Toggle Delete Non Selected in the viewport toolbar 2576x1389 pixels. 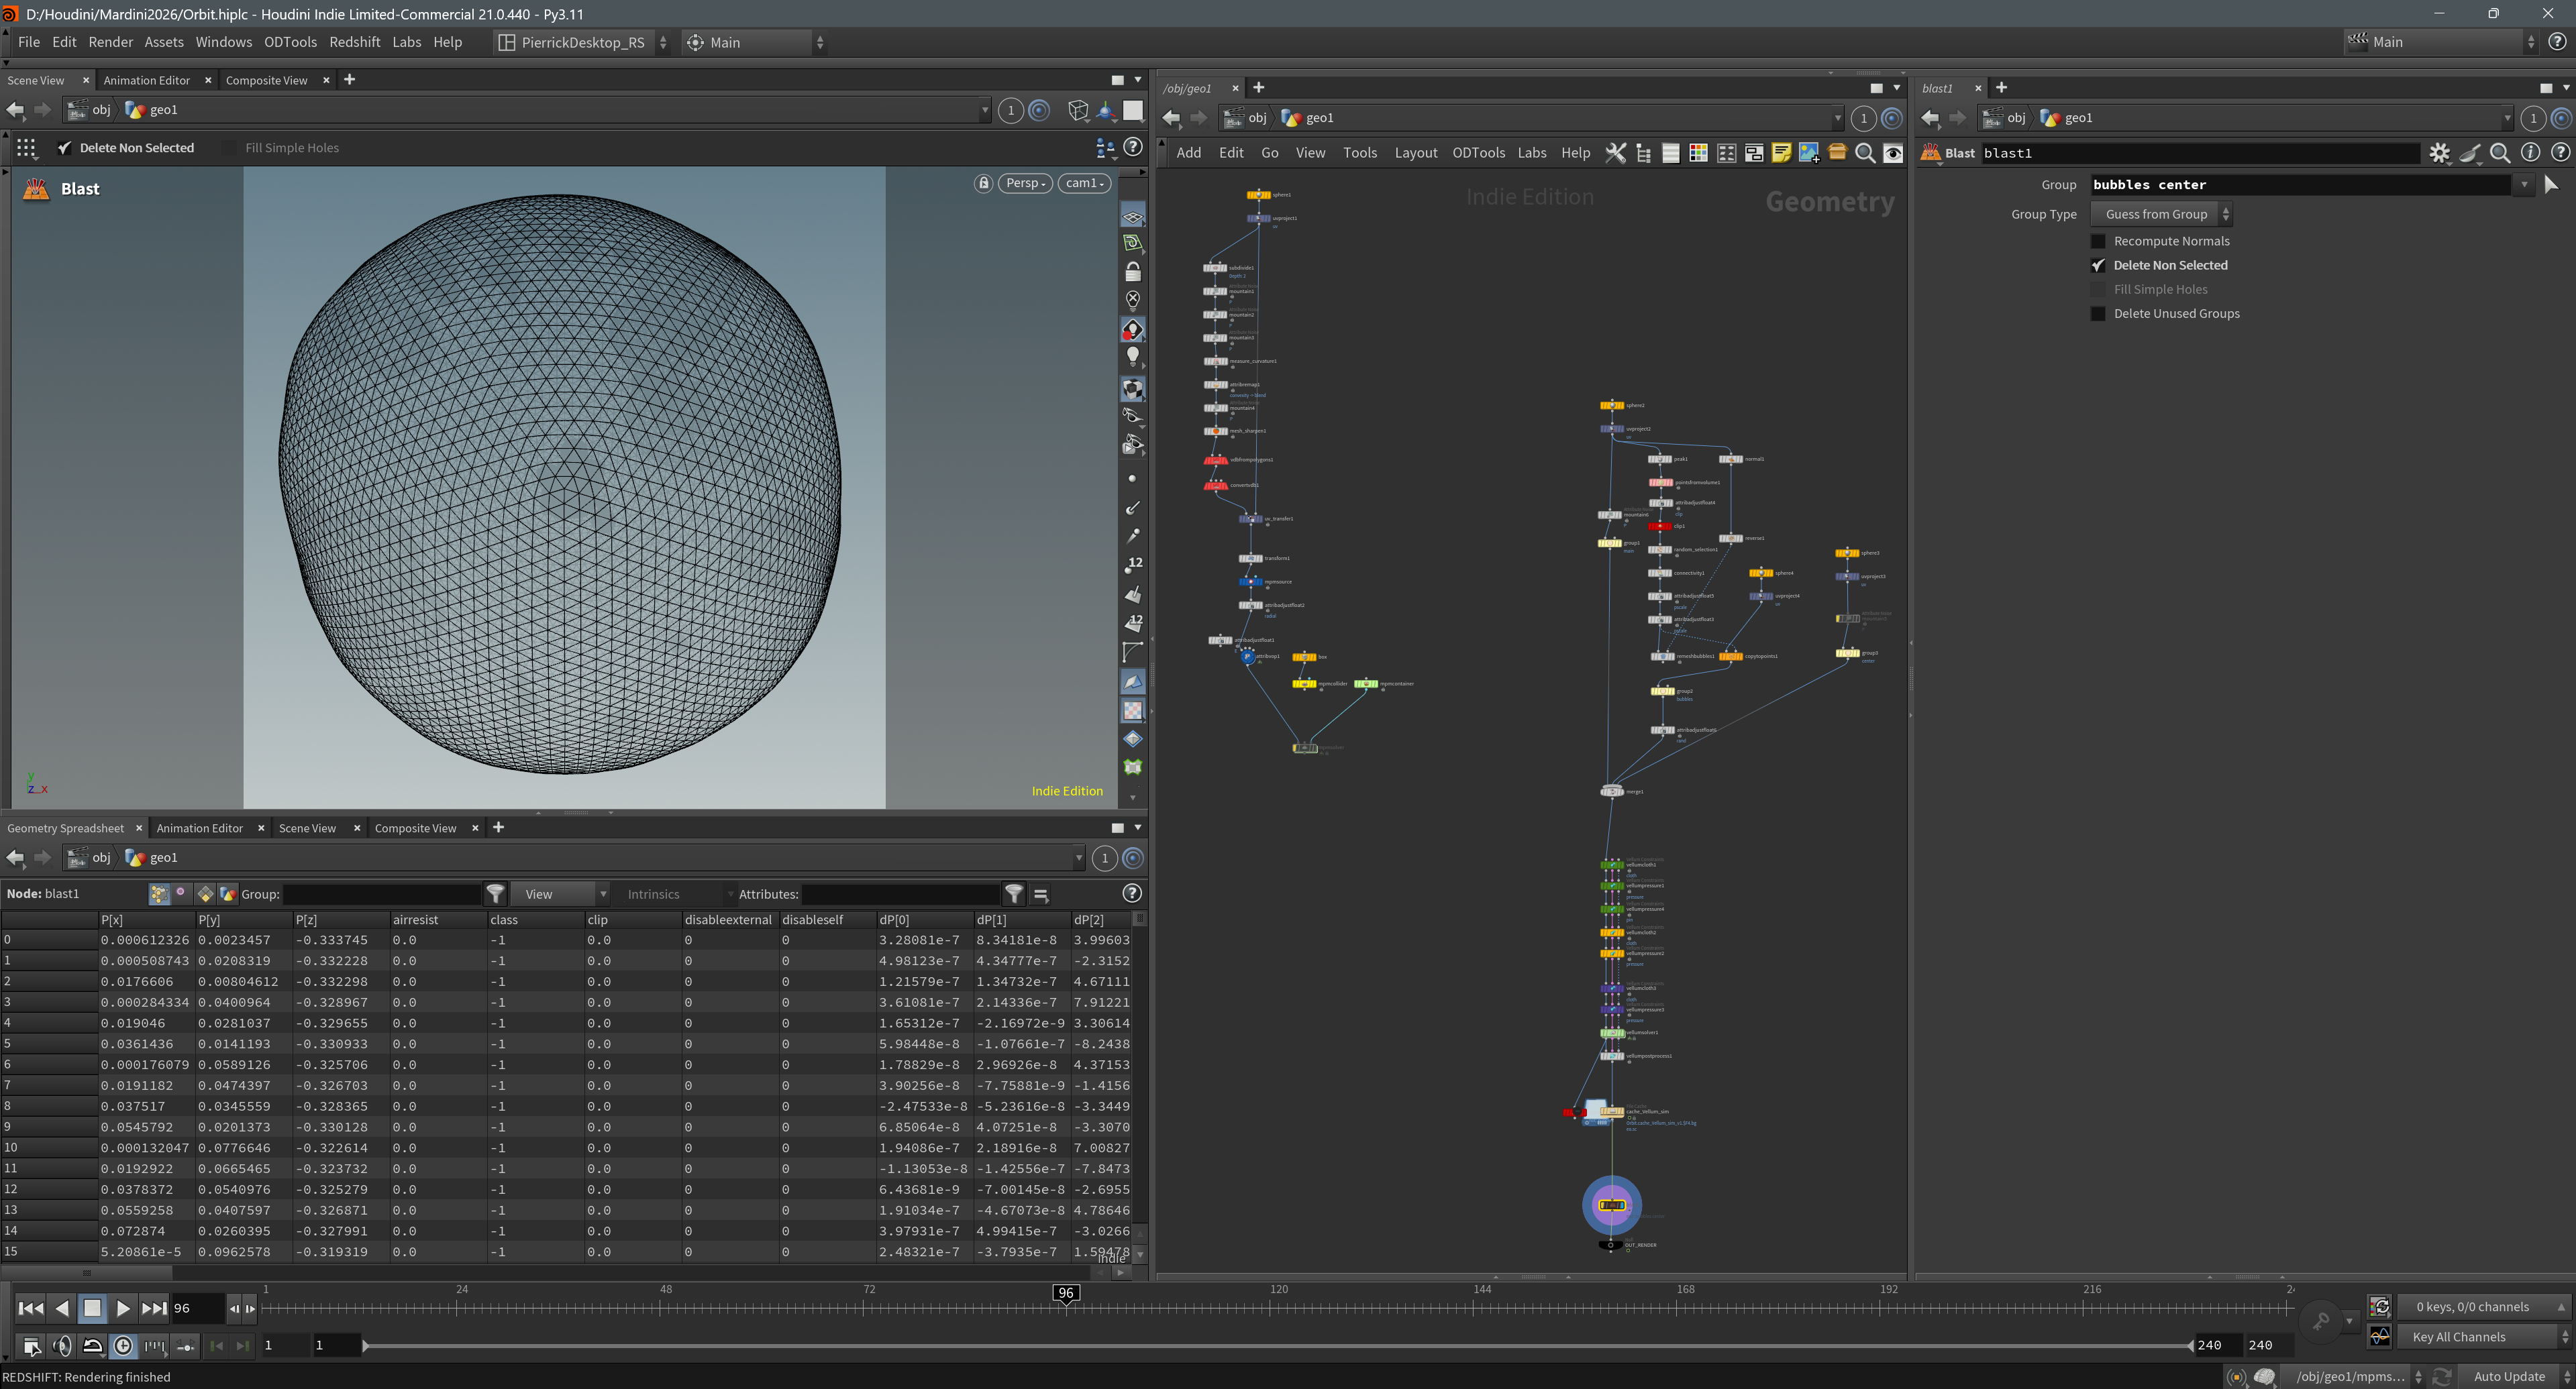65,148
